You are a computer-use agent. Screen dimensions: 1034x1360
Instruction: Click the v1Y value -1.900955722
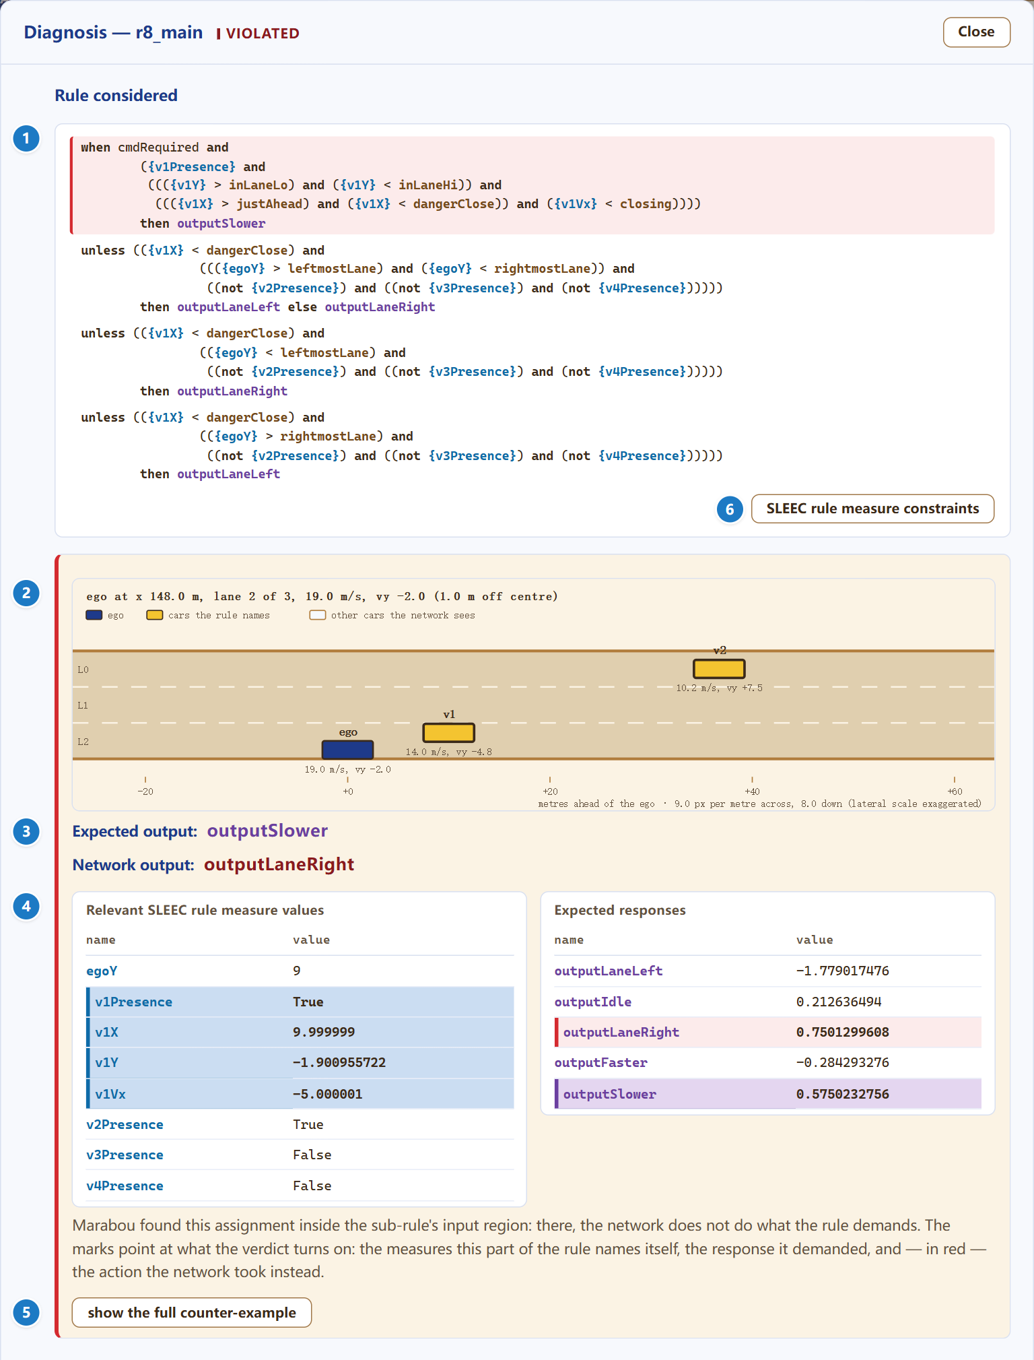(x=339, y=1062)
